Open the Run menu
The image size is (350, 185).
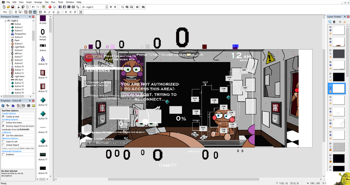(x=53, y=2)
